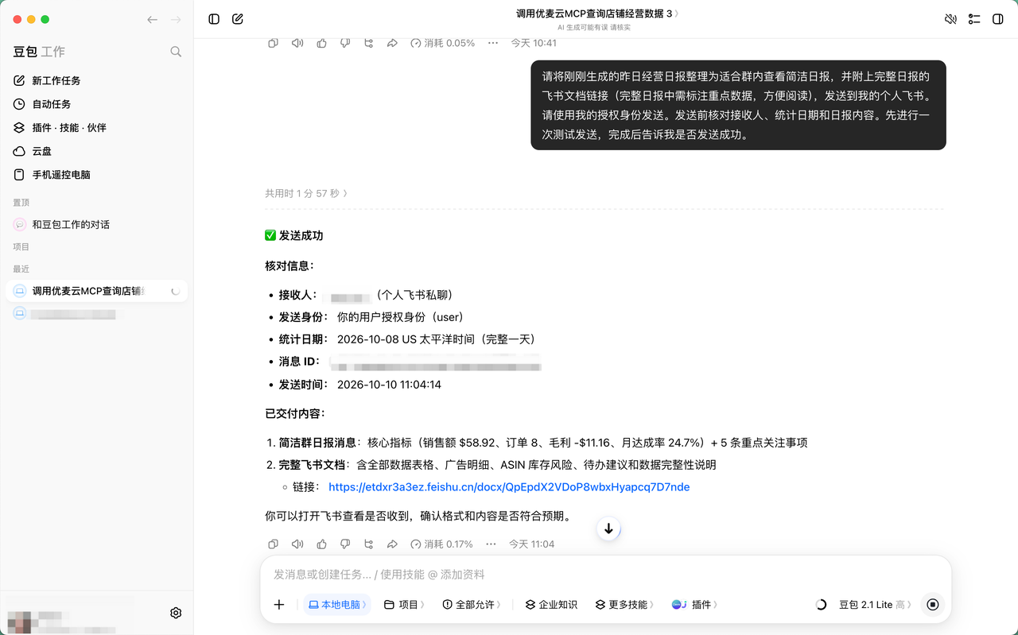Viewport: 1018px width, 635px height.
Task: Go back with the left arrow
Action: [153, 20]
